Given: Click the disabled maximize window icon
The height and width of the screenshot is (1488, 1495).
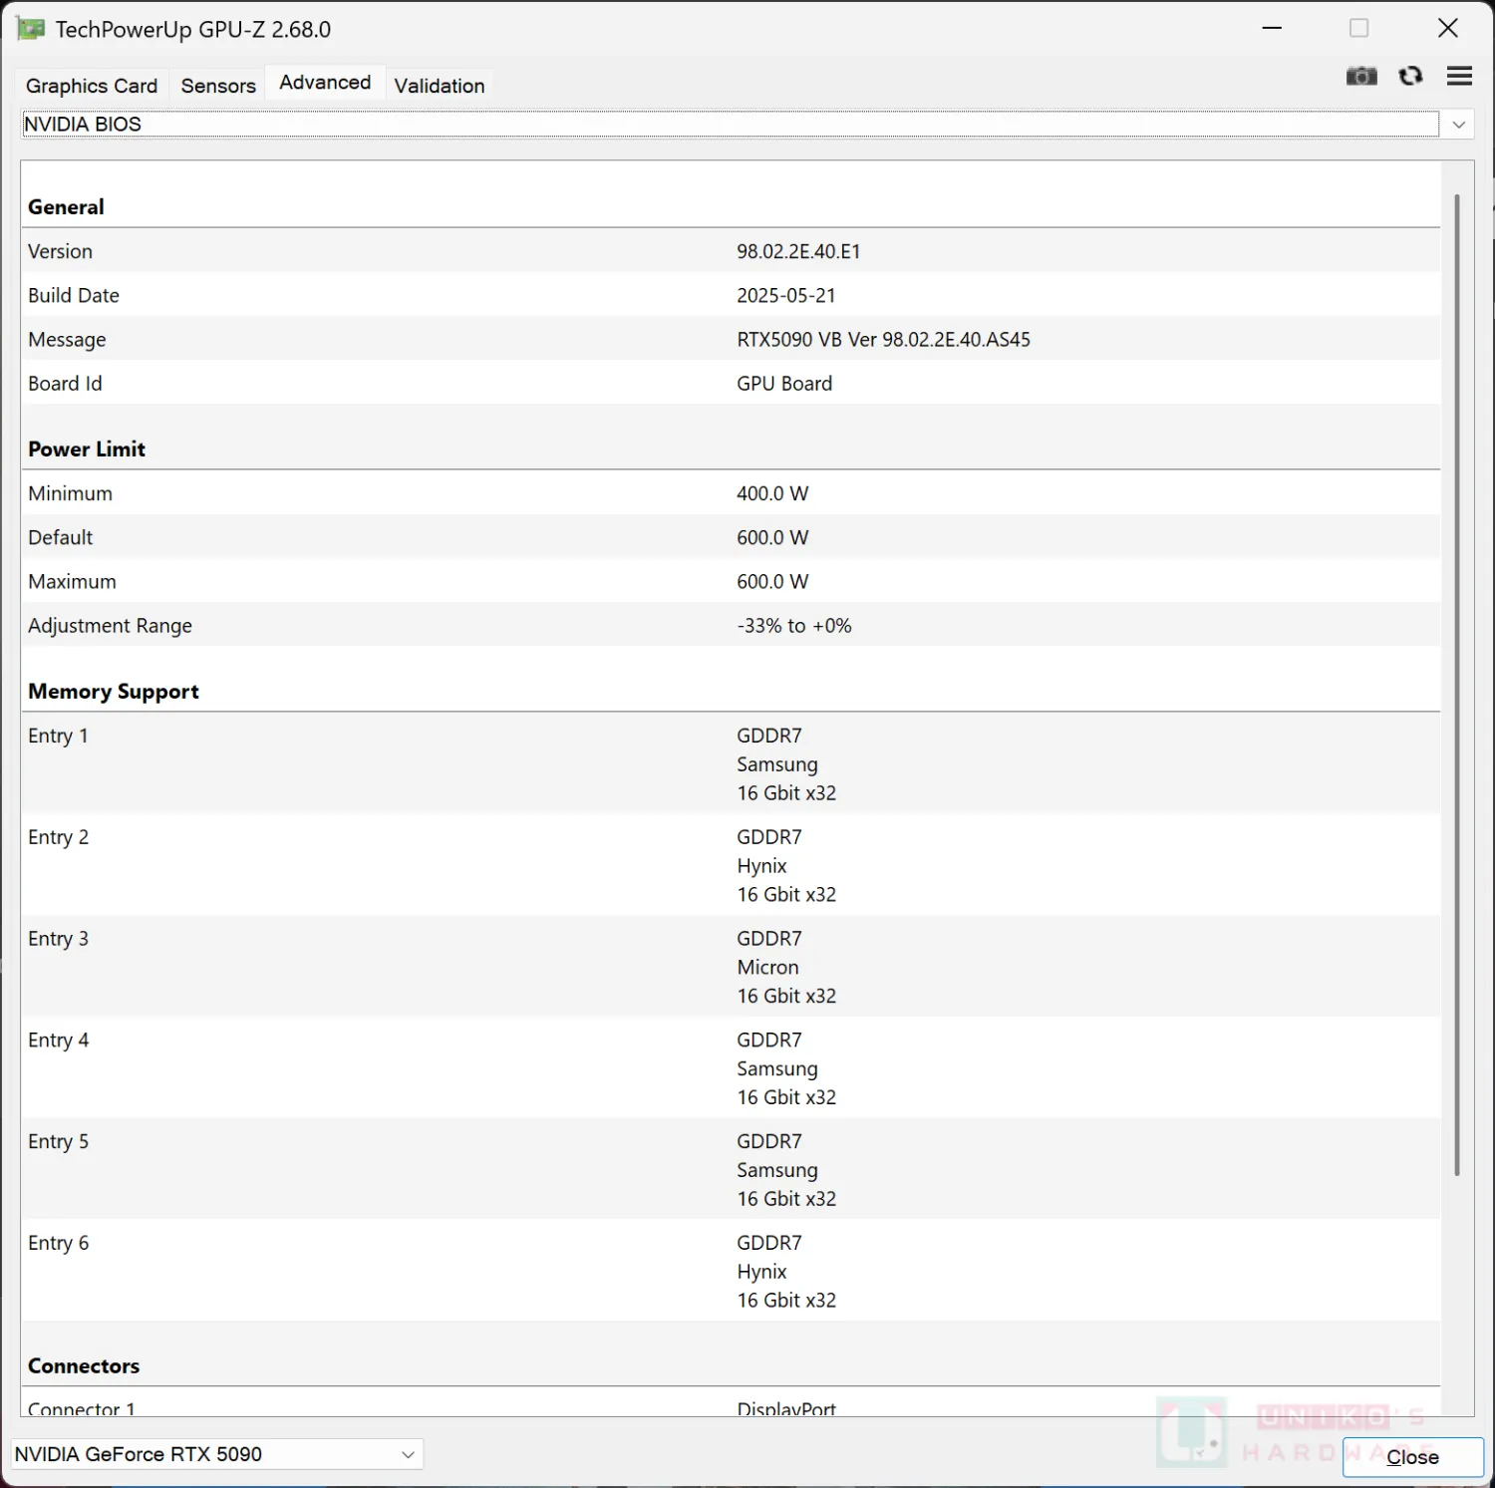Looking at the screenshot, I should click(x=1358, y=28).
